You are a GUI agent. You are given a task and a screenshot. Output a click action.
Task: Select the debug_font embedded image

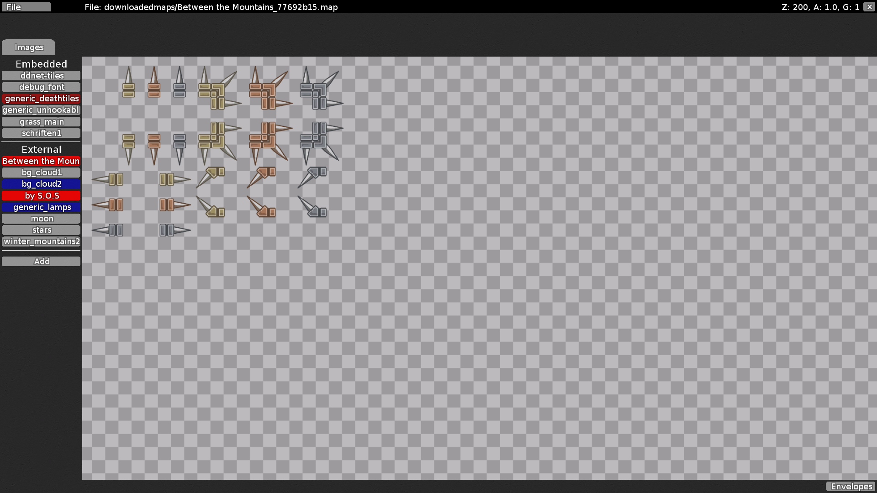coord(41,87)
